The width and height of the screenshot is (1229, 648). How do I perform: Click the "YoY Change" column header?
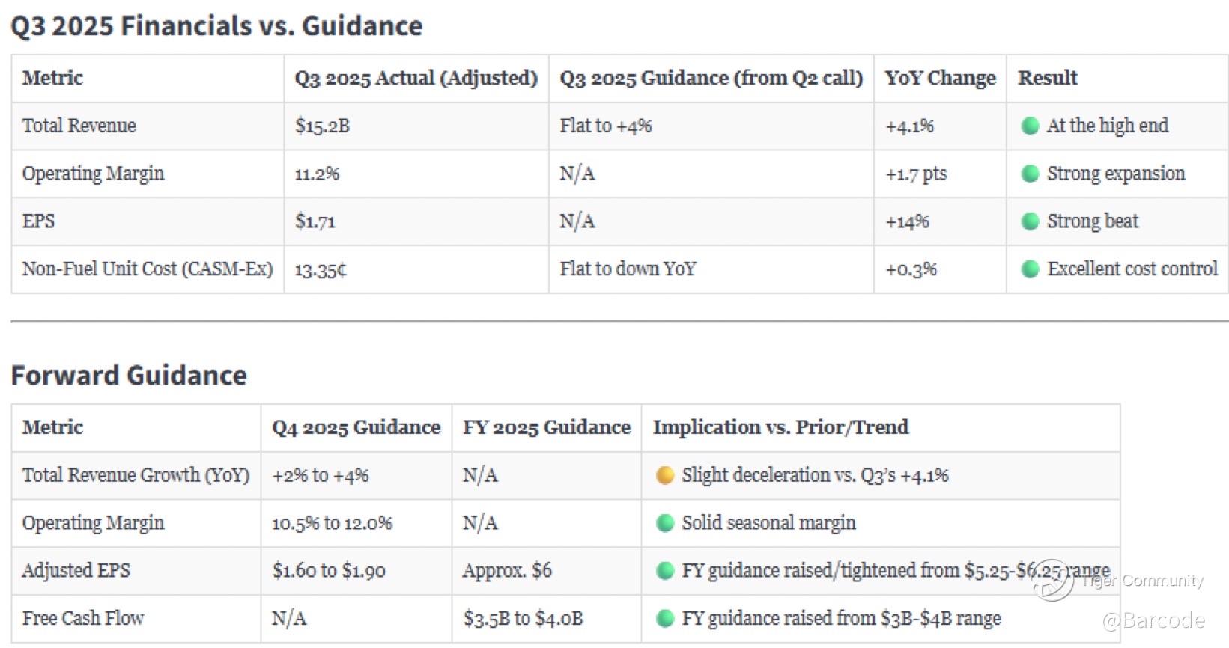pos(940,78)
